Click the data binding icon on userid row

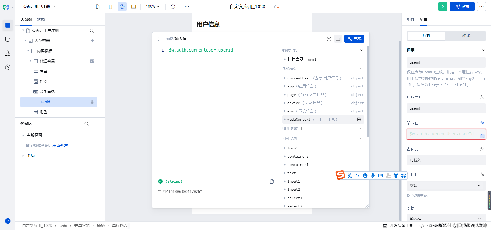pyautogui.click(x=92, y=102)
